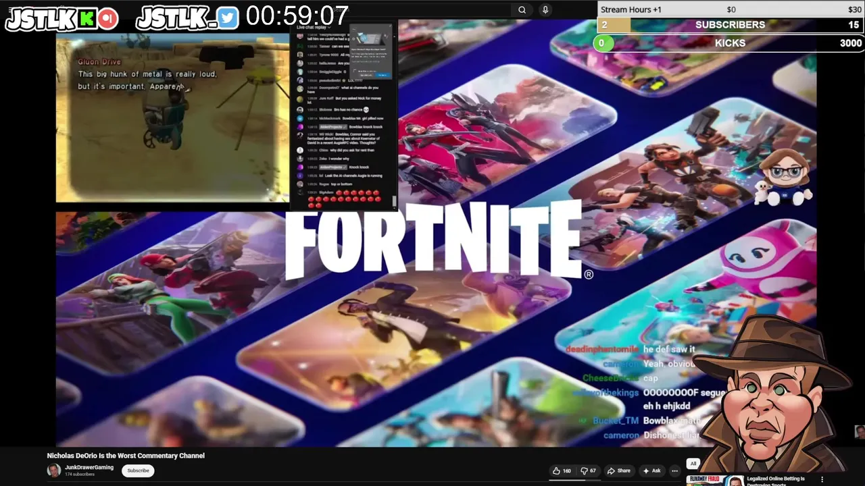Click the Twitter bird icon in overlay

tap(228, 18)
